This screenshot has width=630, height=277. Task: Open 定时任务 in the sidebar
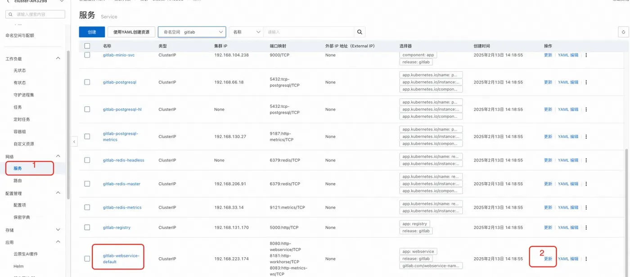(22, 119)
